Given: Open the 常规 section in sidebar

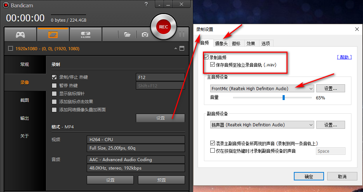Looking at the screenshot, I should [25, 65].
